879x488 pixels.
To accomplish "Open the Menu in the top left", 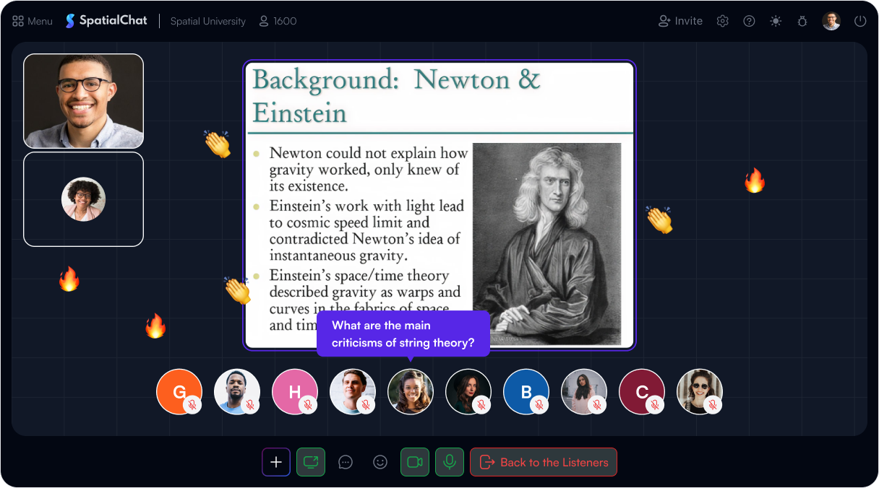I will pyautogui.click(x=32, y=21).
